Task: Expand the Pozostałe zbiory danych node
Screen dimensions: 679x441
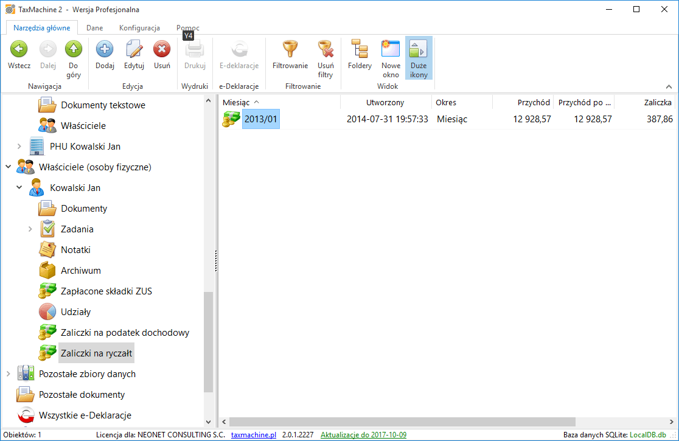Action: tap(9, 374)
